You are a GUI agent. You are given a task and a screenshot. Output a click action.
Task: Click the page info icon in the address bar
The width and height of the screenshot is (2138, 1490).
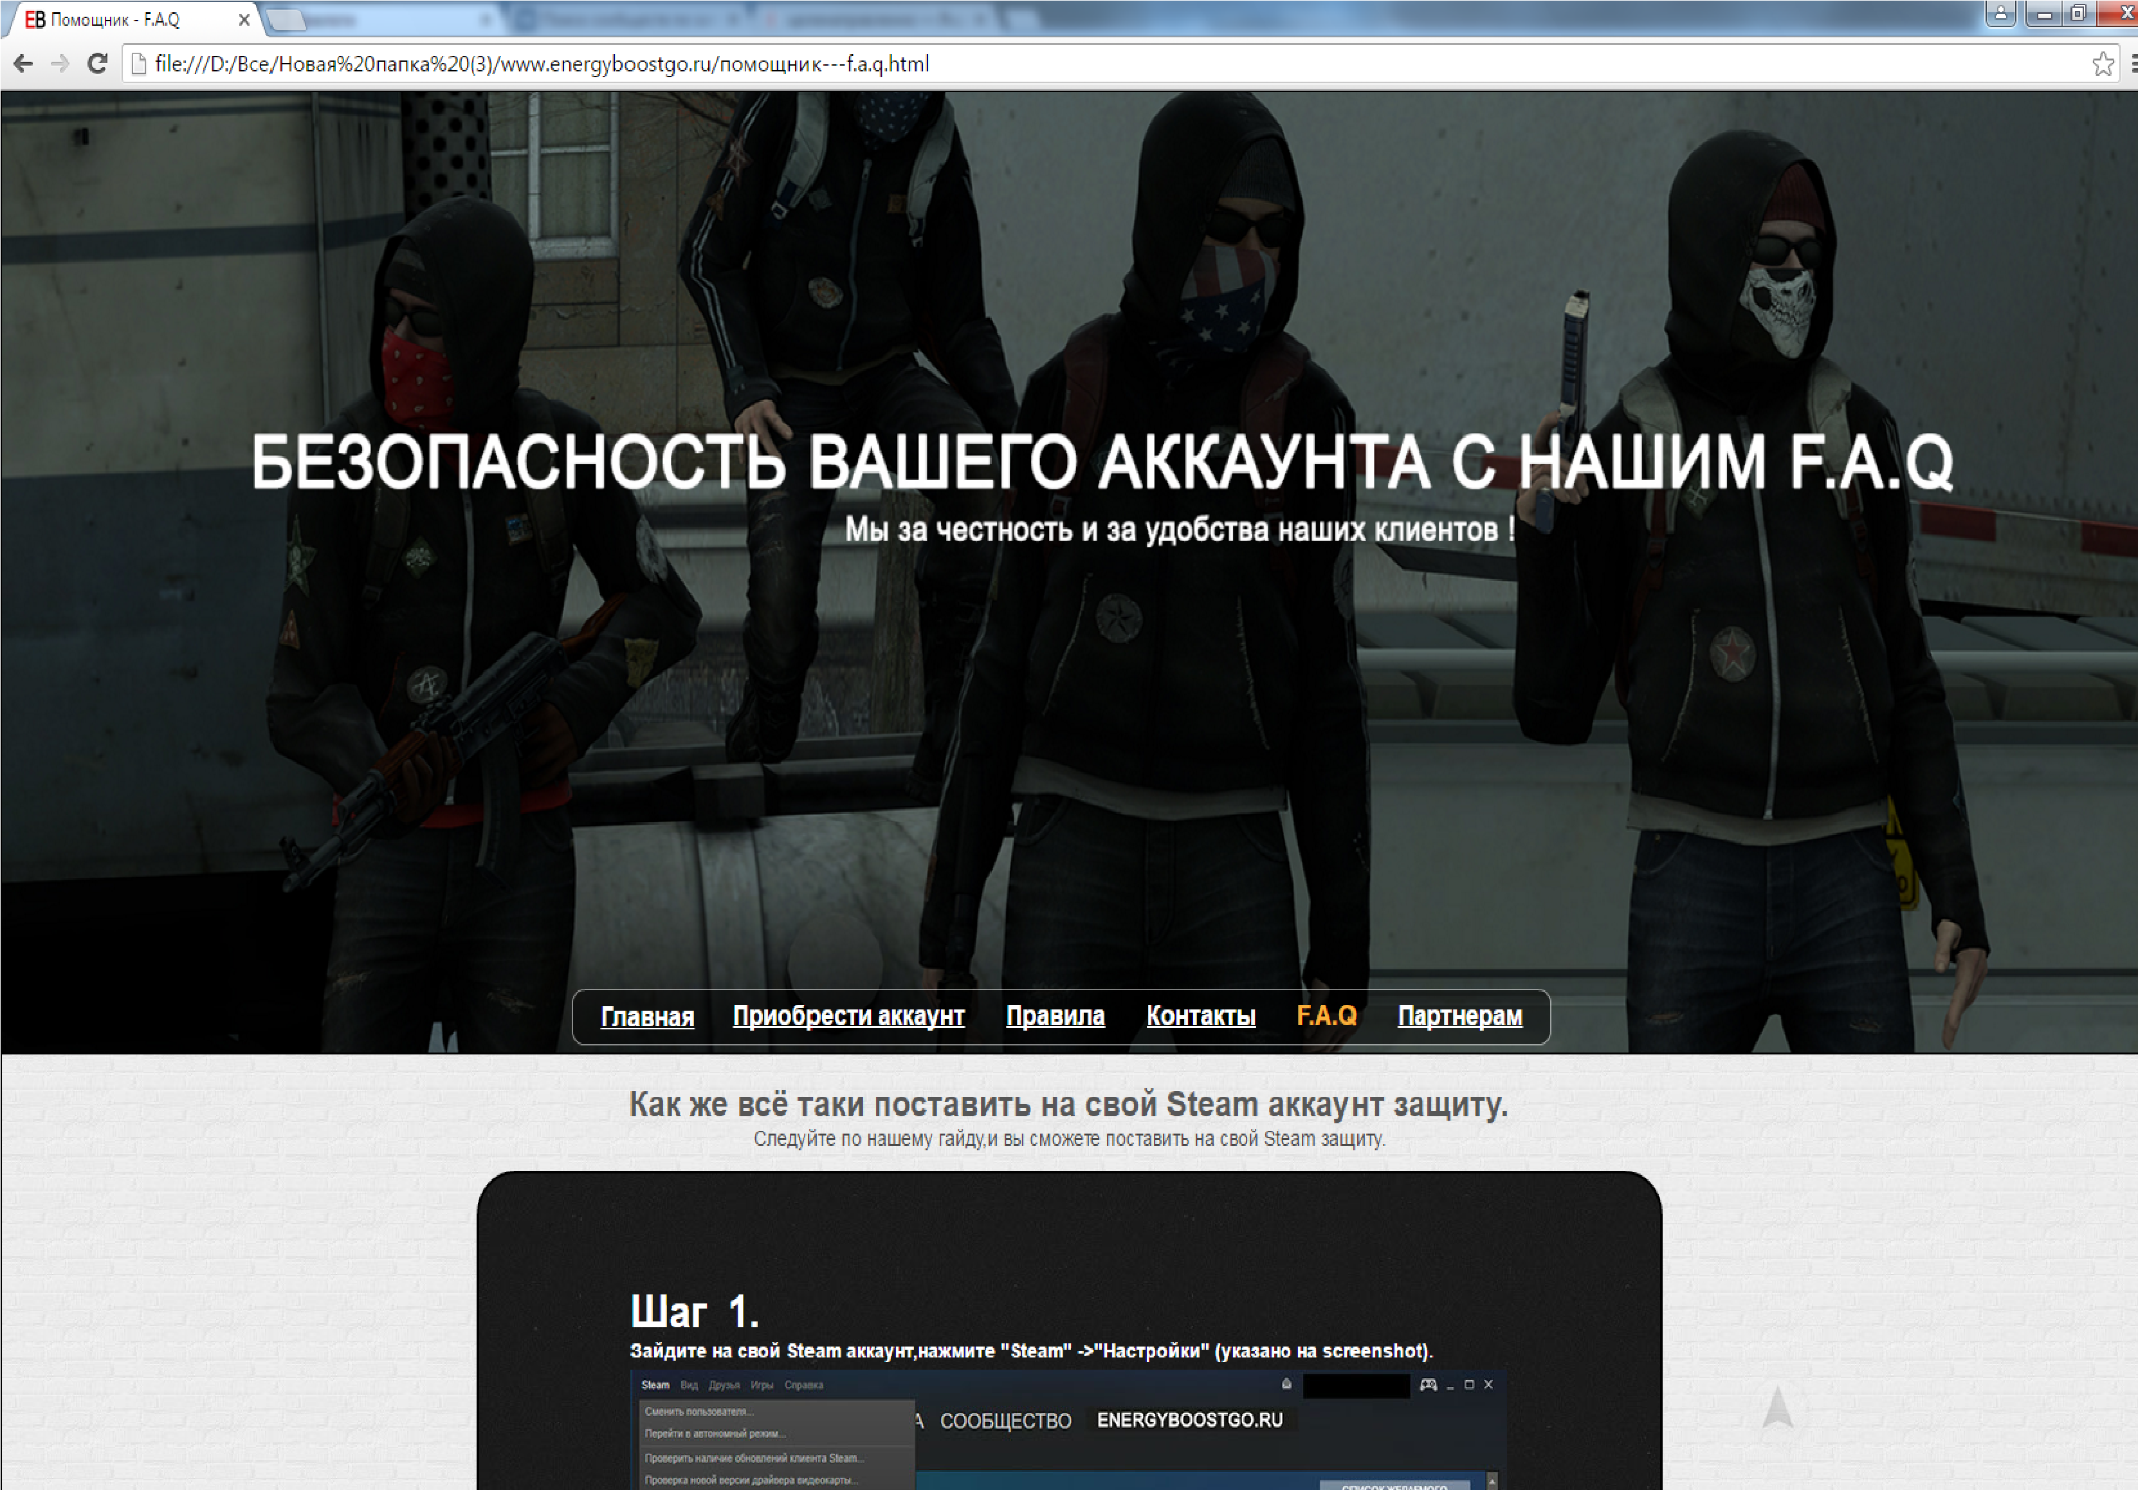click(139, 63)
